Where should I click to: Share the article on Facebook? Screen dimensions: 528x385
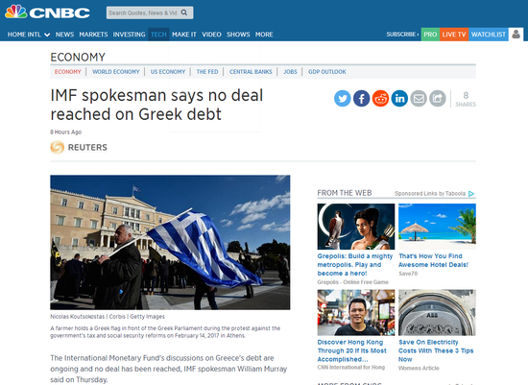361,98
